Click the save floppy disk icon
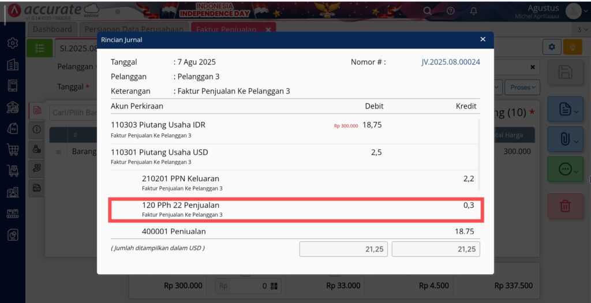This screenshot has height=303, width=591. pyautogui.click(x=565, y=72)
